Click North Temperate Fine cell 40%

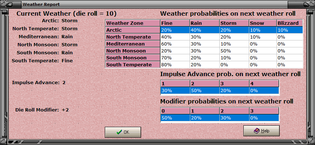click(175, 37)
